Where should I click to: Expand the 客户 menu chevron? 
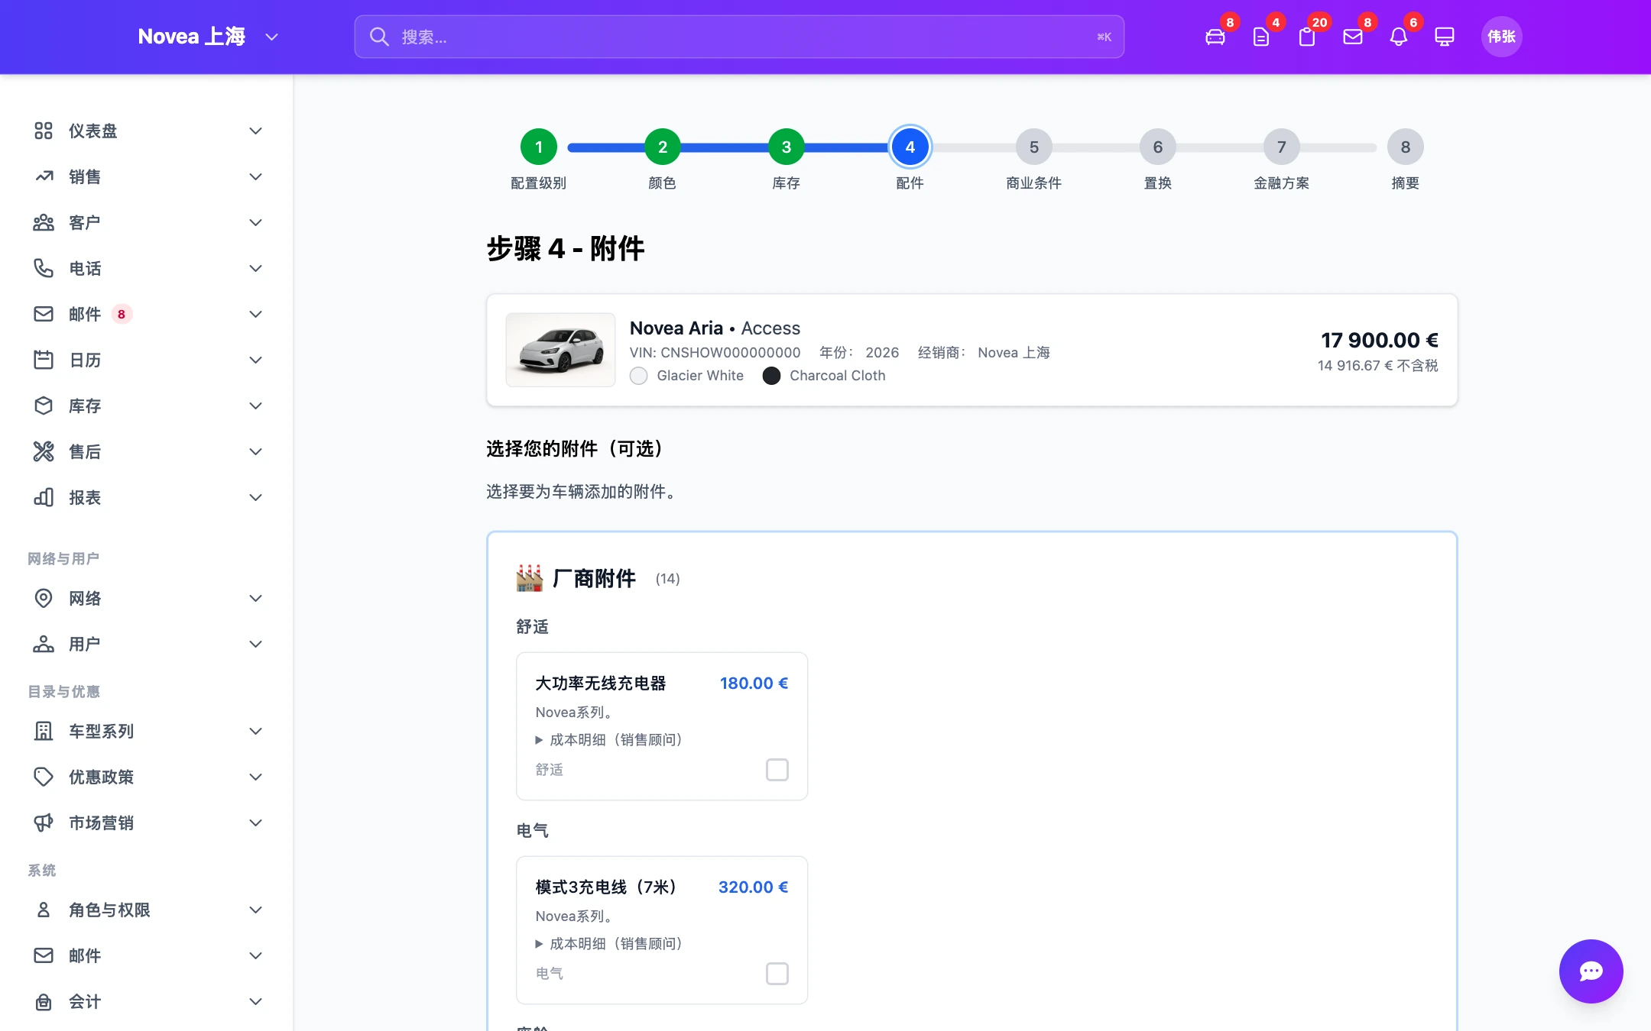pos(256,222)
